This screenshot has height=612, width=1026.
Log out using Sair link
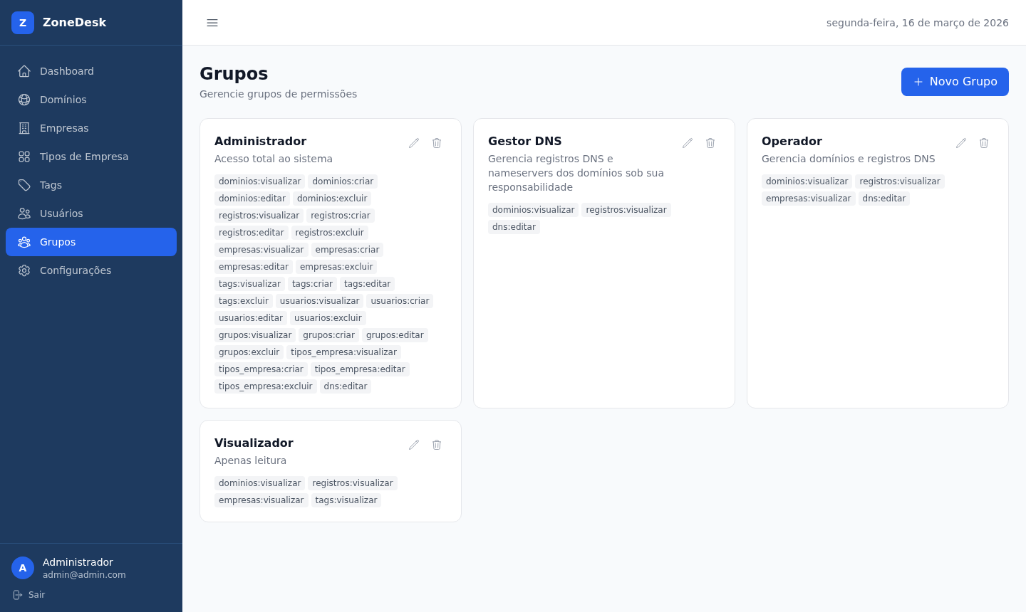[x=29, y=595]
